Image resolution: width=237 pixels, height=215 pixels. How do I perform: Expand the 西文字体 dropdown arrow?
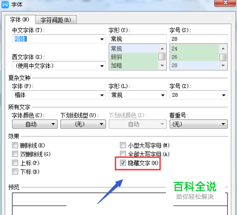(102, 66)
